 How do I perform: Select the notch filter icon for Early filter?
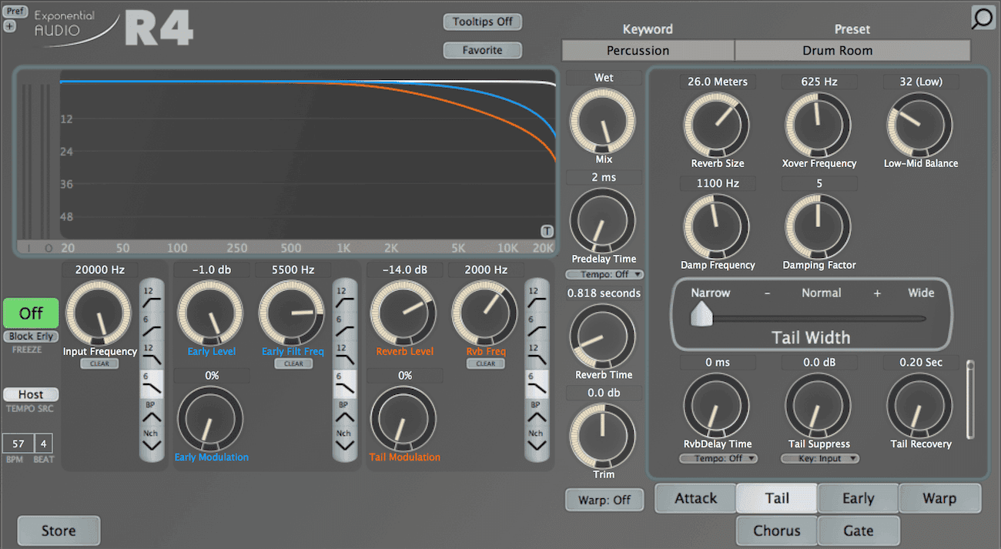tap(345, 441)
